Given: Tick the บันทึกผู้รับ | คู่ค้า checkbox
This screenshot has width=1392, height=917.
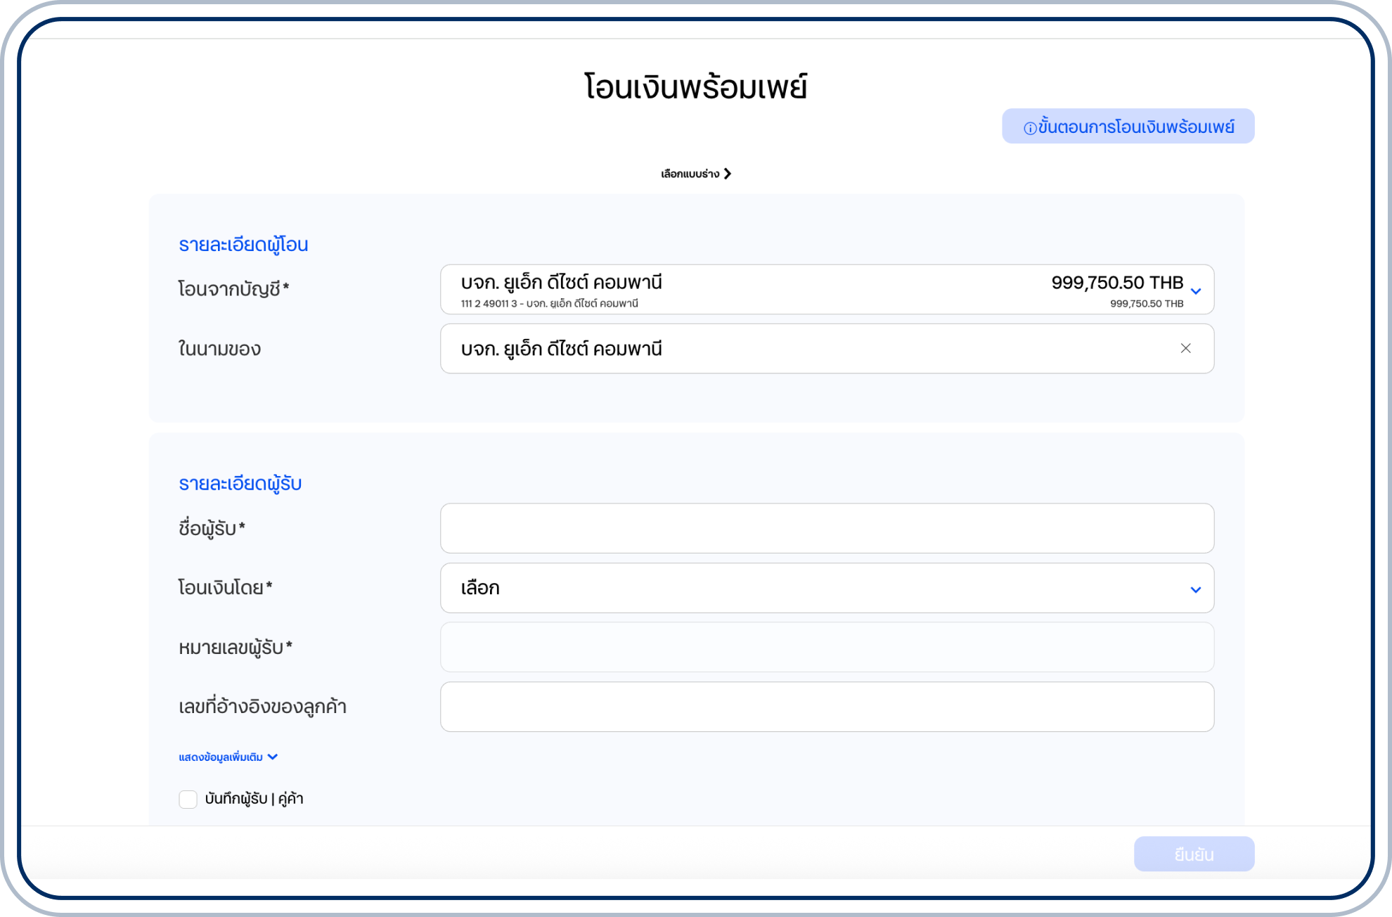Looking at the screenshot, I should (188, 800).
